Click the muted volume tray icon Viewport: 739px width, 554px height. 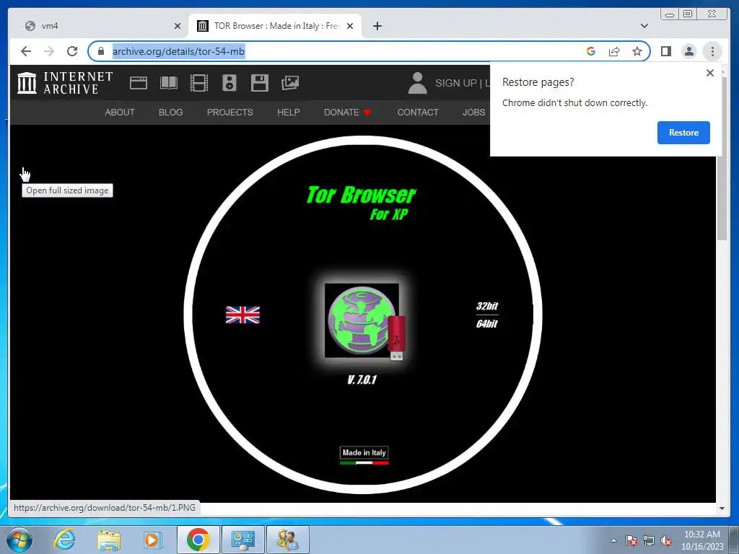[x=666, y=540]
